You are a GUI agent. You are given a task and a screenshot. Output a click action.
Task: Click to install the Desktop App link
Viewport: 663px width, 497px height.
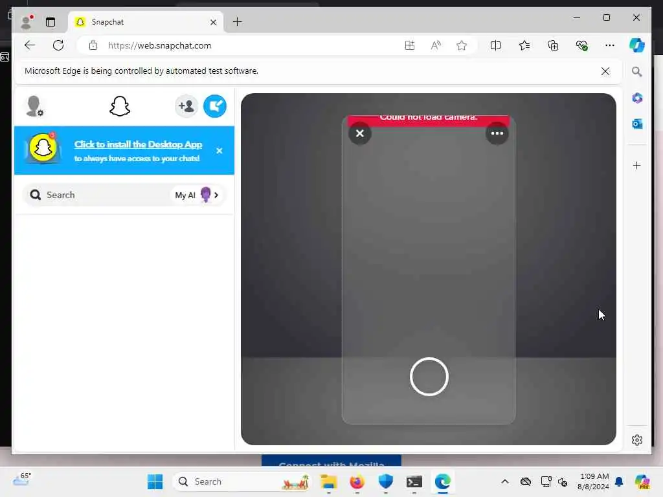pos(139,144)
